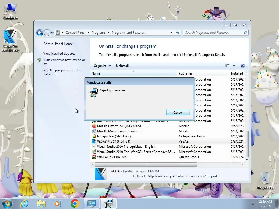Screen dimensions: 279x209
Task: Select the Recycle Bin desktop icon
Action: pos(265,181)
